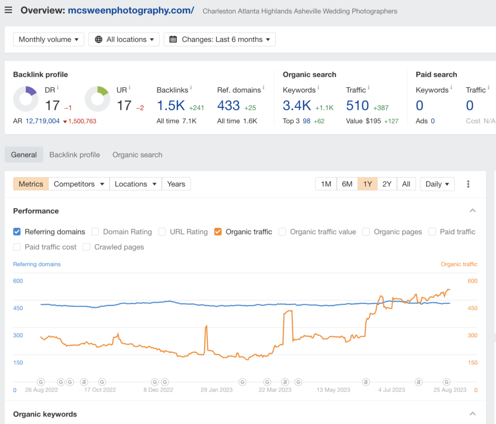This screenshot has height=424, width=496.
Task: Click info icon beside Organic search Traffic
Action: pyautogui.click(x=369, y=88)
